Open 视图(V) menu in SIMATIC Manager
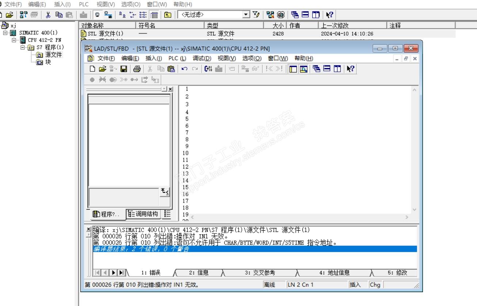 point(106,4)
